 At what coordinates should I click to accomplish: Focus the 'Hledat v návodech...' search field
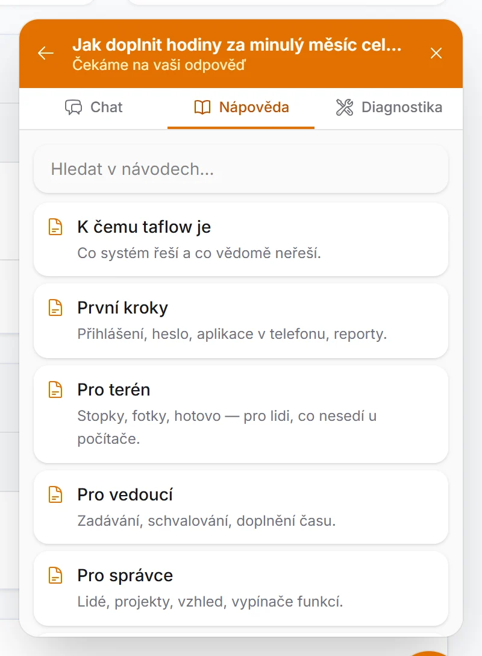[x=241, y=169]
